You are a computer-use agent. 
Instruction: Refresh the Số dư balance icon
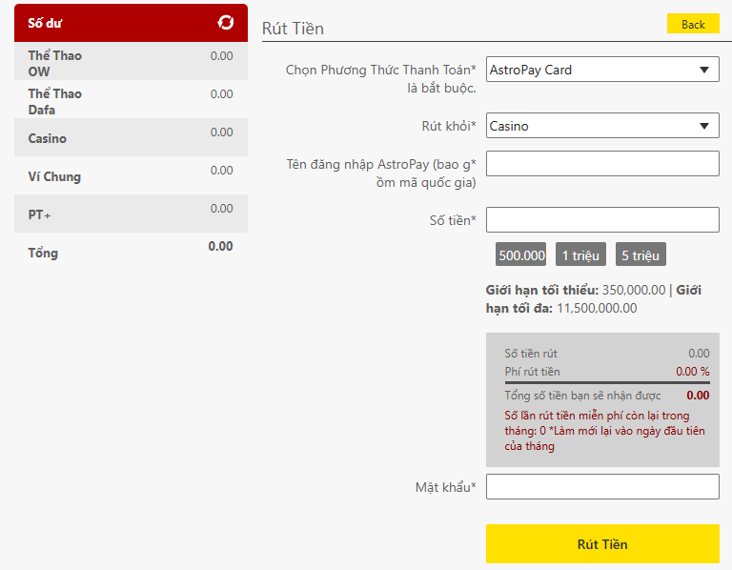[x=226, y=22]
